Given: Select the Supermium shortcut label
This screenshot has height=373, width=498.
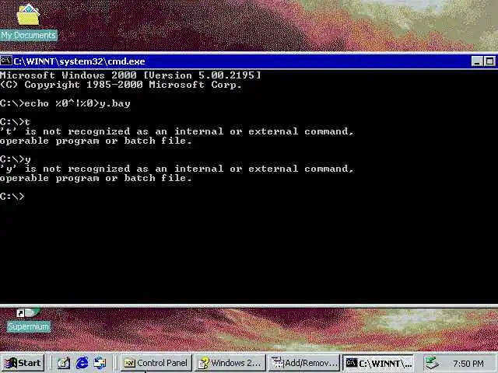Looking at the screenshot, I should tap(29, 326).
